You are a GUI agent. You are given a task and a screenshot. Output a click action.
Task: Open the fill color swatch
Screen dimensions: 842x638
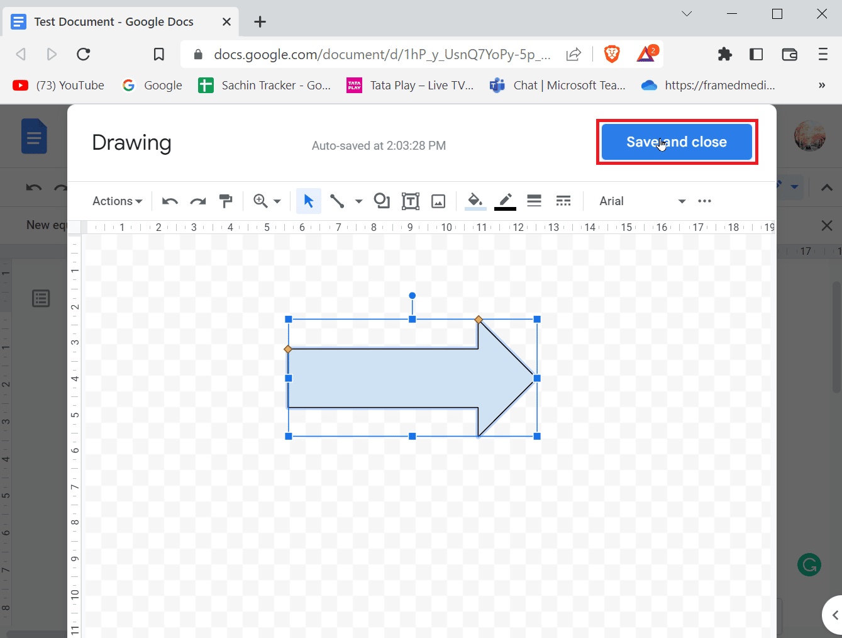475,201
